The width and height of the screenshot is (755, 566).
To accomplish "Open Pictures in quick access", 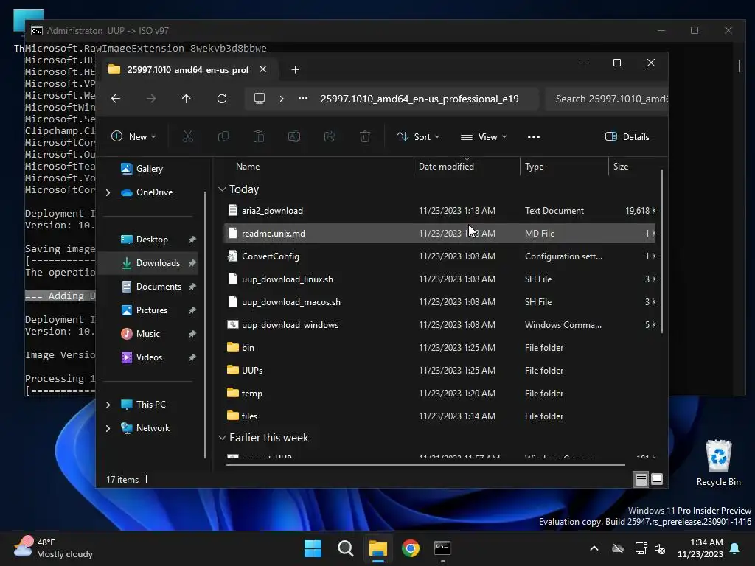I will [x=148, y=310].
